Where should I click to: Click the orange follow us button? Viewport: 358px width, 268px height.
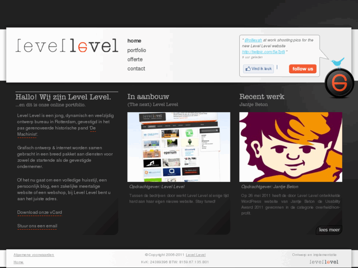[302, 69]
